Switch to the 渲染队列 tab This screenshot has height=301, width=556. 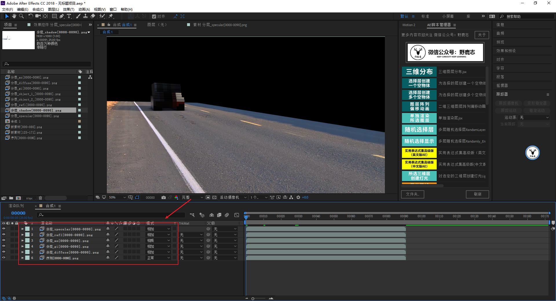[16, 206]
